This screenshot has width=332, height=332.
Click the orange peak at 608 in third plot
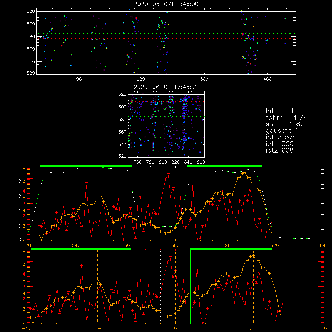(x=245, y=173)
